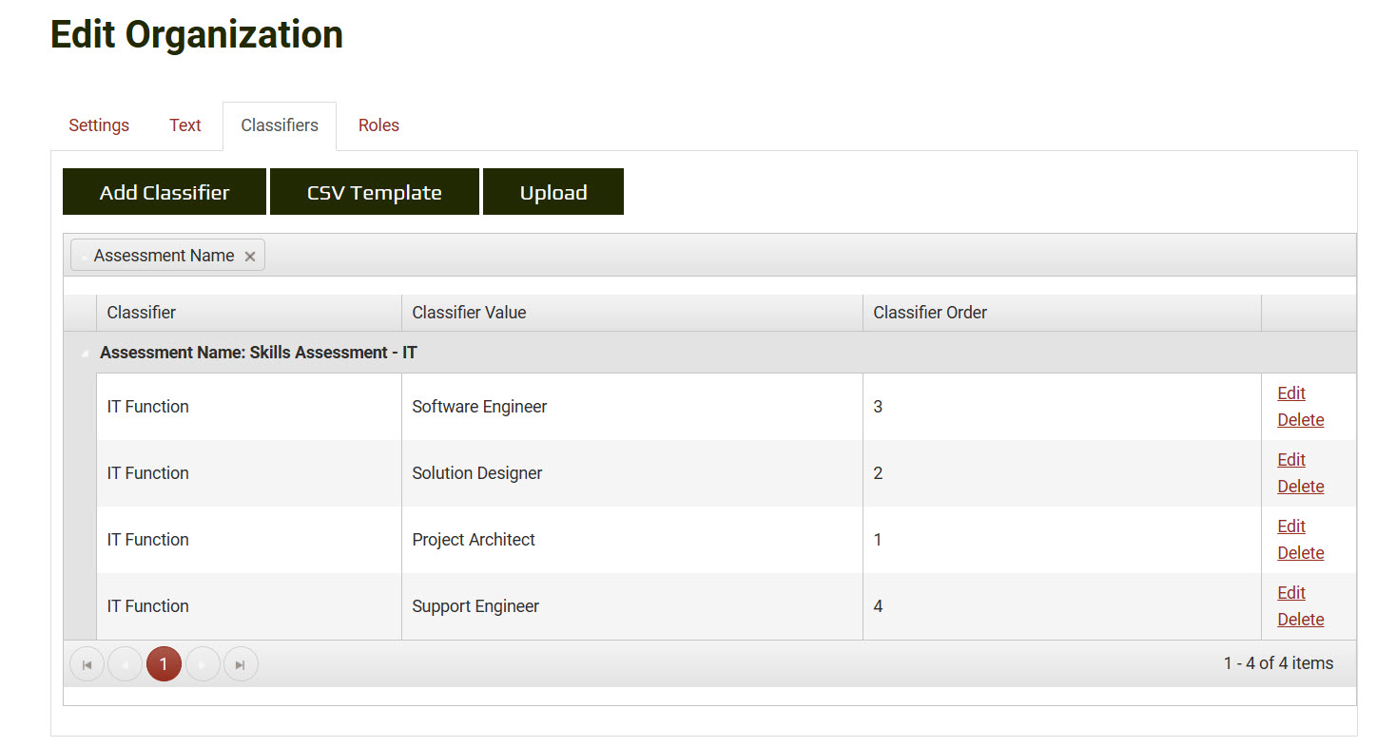Toggle sort on Assessment Name group chip
Viewport: 1396px width, 747px height.
163,256
